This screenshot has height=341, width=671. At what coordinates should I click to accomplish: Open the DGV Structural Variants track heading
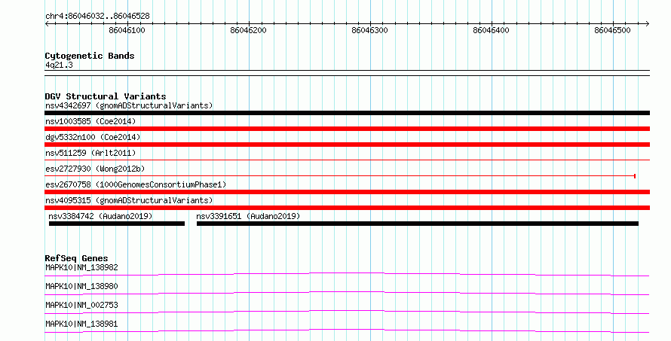(x=106, y=96)
